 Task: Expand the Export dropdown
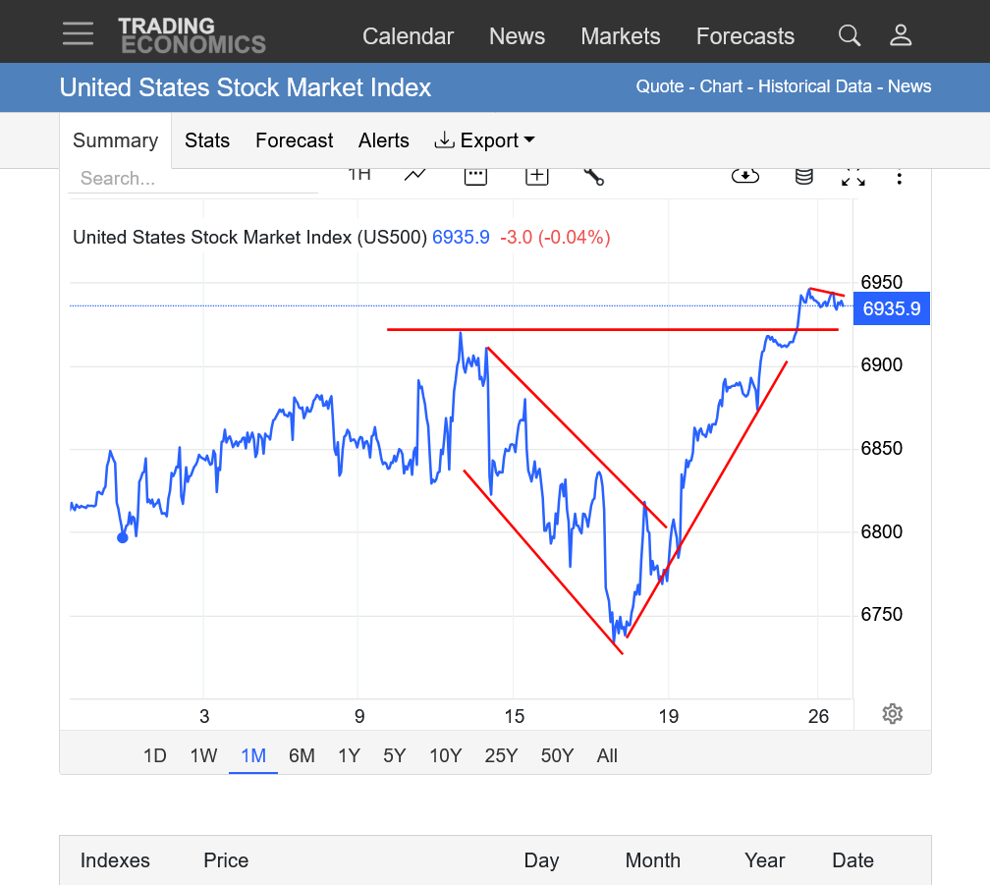tap(484, 140)
